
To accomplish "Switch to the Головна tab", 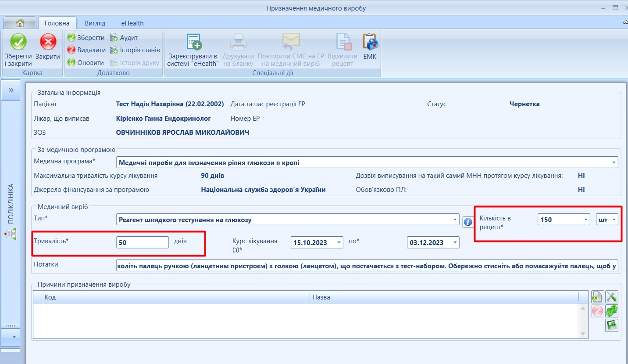I will (57, 23).
